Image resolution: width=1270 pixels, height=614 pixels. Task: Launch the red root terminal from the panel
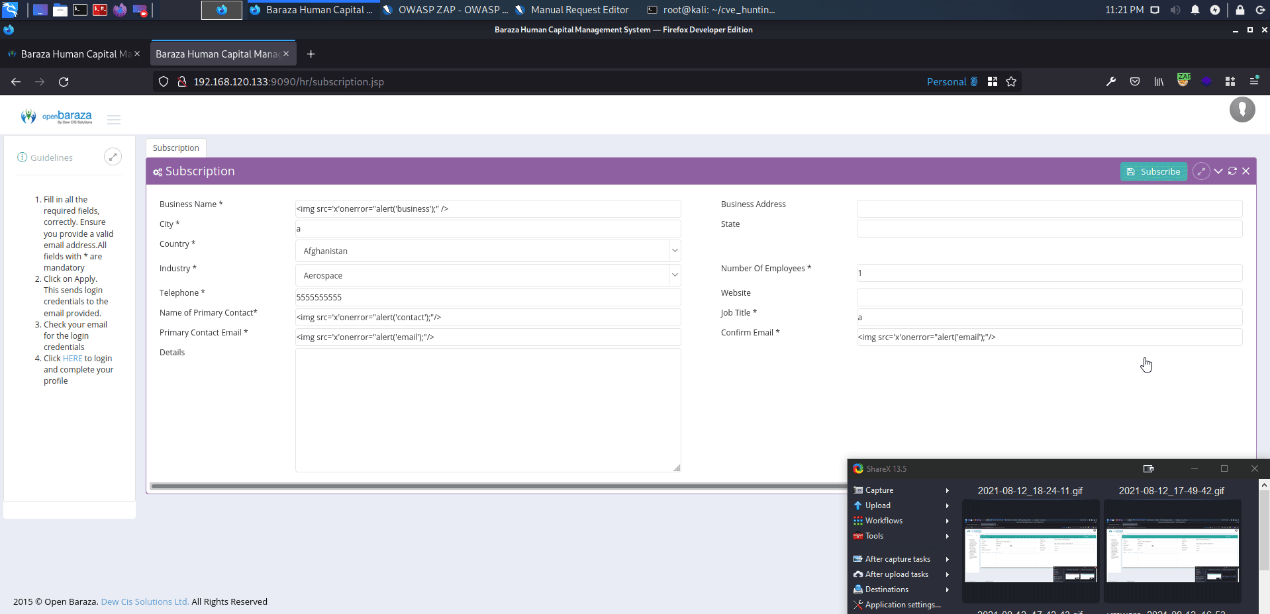[x=100, y=9]
